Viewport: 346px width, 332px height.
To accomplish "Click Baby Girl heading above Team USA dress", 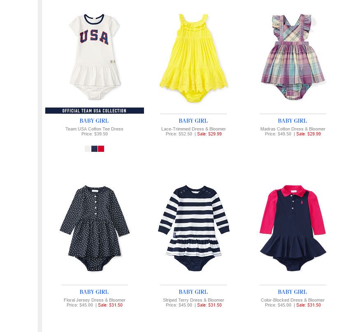I will pyautogui.click(x=94, y=121).
